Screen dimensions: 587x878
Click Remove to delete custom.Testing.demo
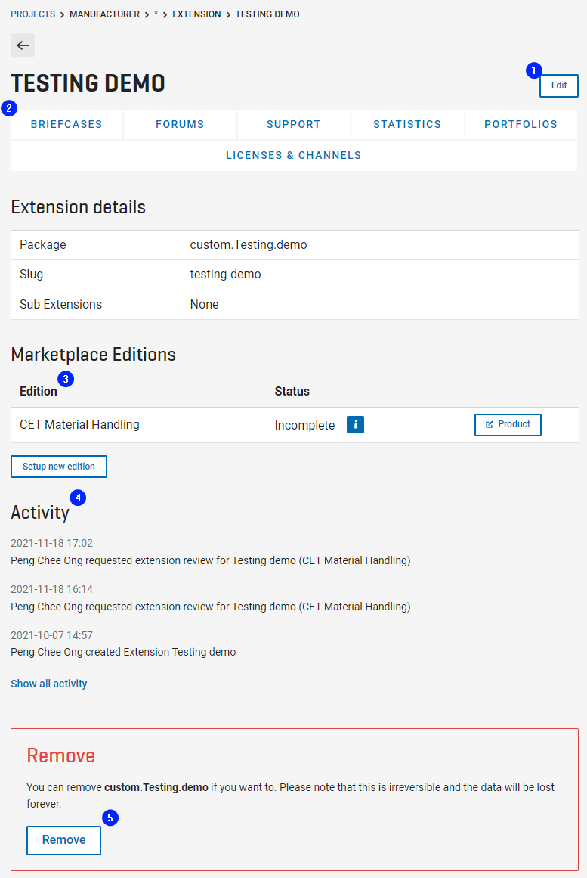(63, 839)
